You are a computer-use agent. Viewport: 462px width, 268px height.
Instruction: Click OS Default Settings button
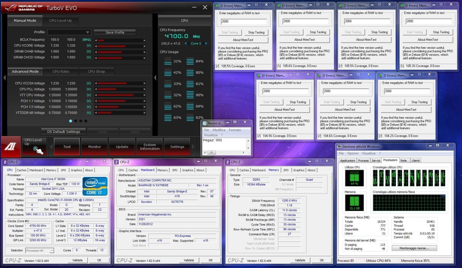coord(64,132)
